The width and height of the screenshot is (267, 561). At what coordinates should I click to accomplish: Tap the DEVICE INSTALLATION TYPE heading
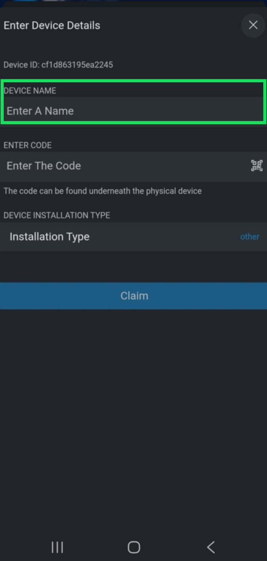(x=57, y=215)
